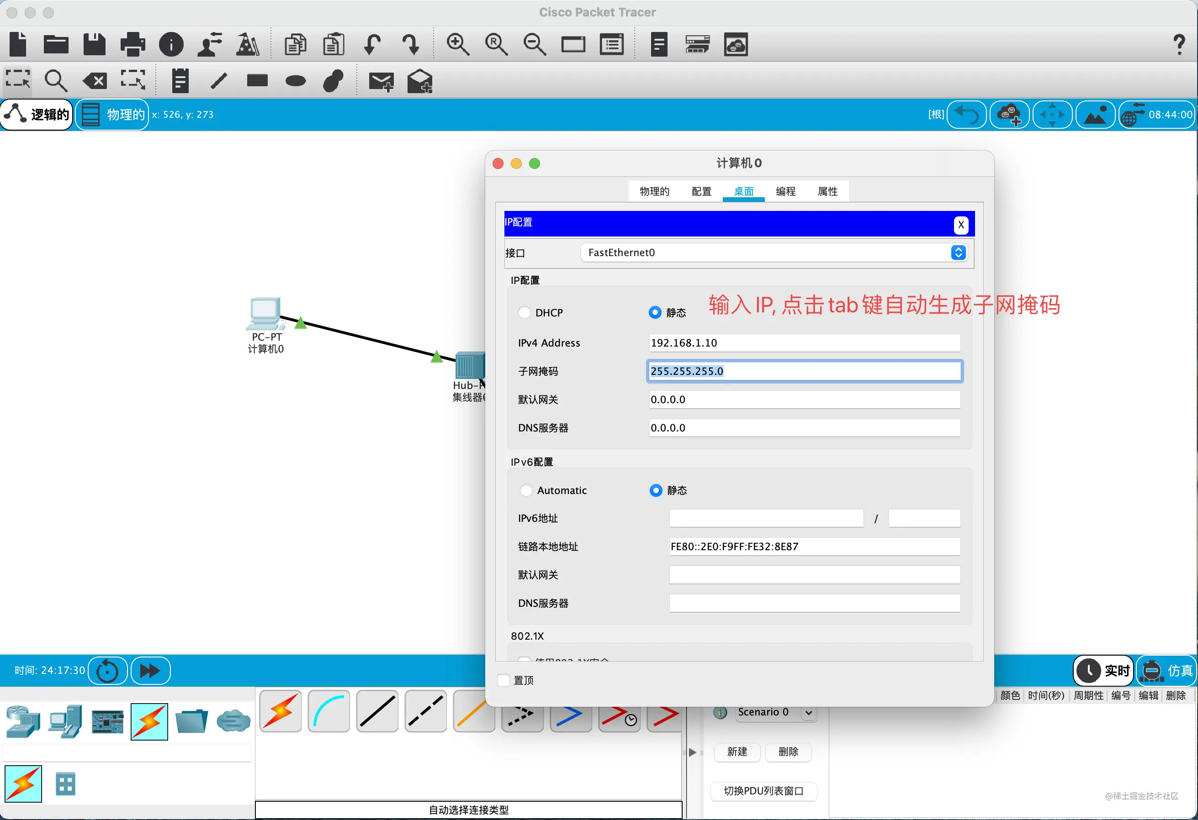Click the IPv6地址 input field
The height and width of the screenshot is (820, 1198).
coord(766,519)
